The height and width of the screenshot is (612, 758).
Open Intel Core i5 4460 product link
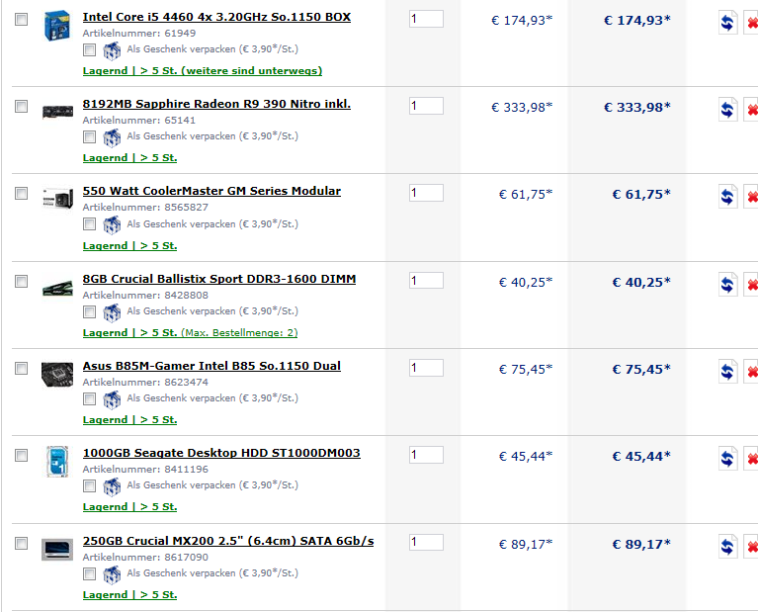pos(216,17)
